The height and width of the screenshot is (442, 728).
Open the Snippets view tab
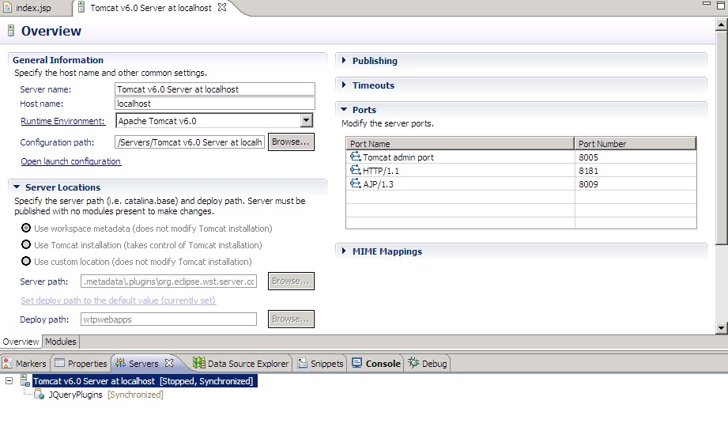(x=321, y=363)
